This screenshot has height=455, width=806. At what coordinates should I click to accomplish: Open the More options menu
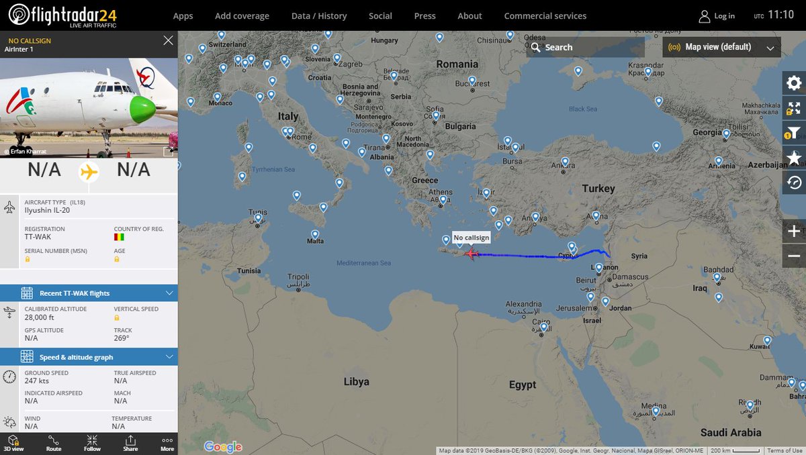[x=167, y=443]
